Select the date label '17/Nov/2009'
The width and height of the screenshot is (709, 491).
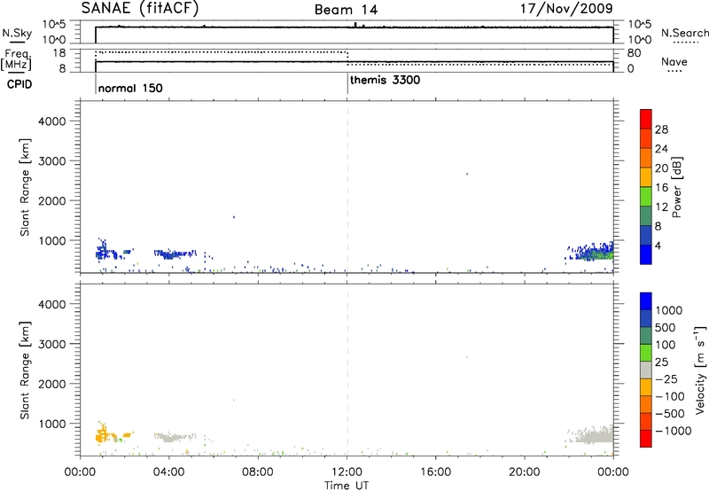pyautogui.click(x=566, y=8)
